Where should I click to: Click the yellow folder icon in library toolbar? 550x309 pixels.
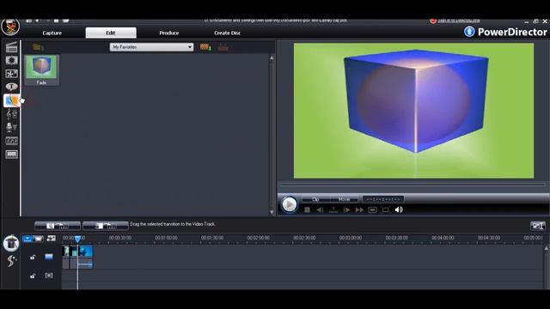point(38,47)
